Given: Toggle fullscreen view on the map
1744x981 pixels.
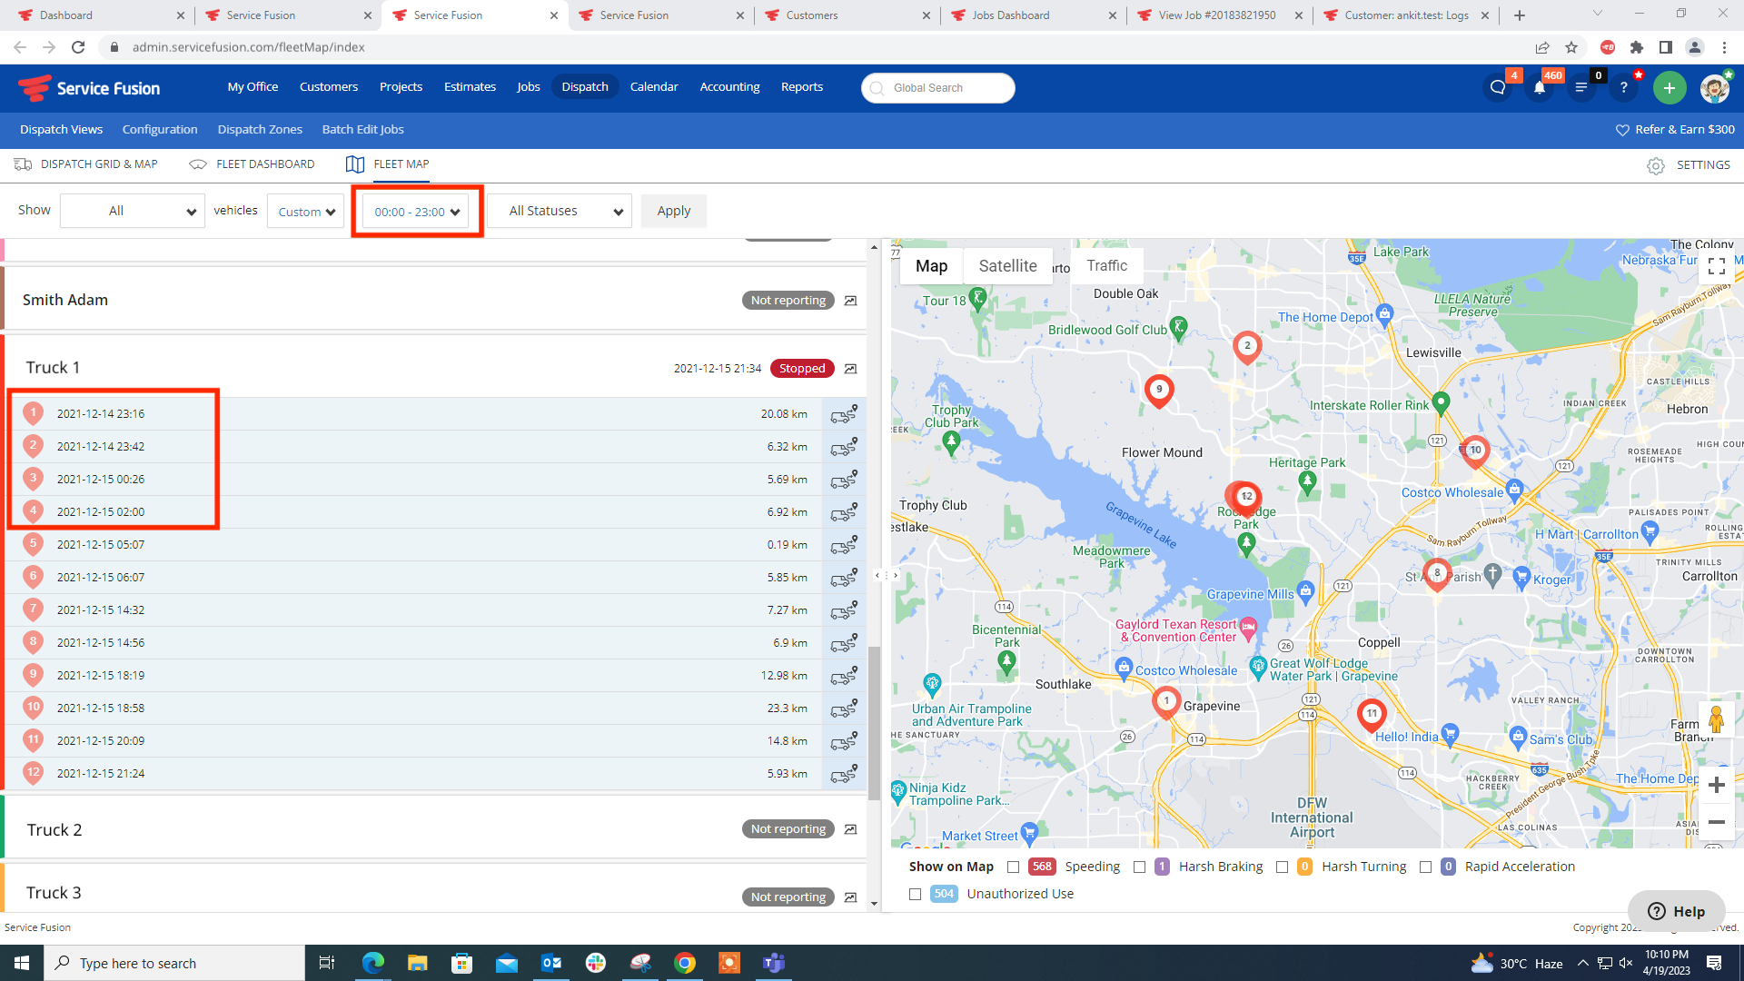Looking at the screenshot, I should [1716, 266].
